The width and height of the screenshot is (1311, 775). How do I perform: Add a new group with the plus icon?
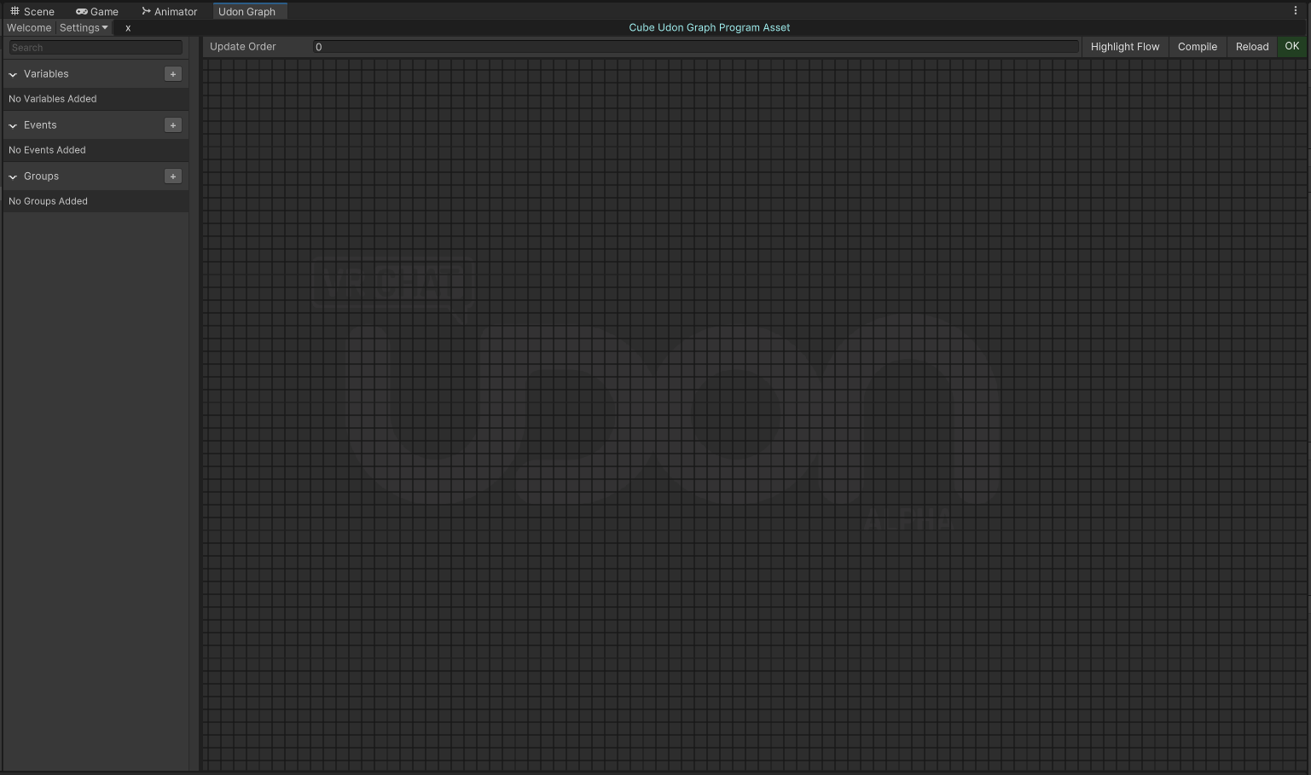click(x=172, y=176)
